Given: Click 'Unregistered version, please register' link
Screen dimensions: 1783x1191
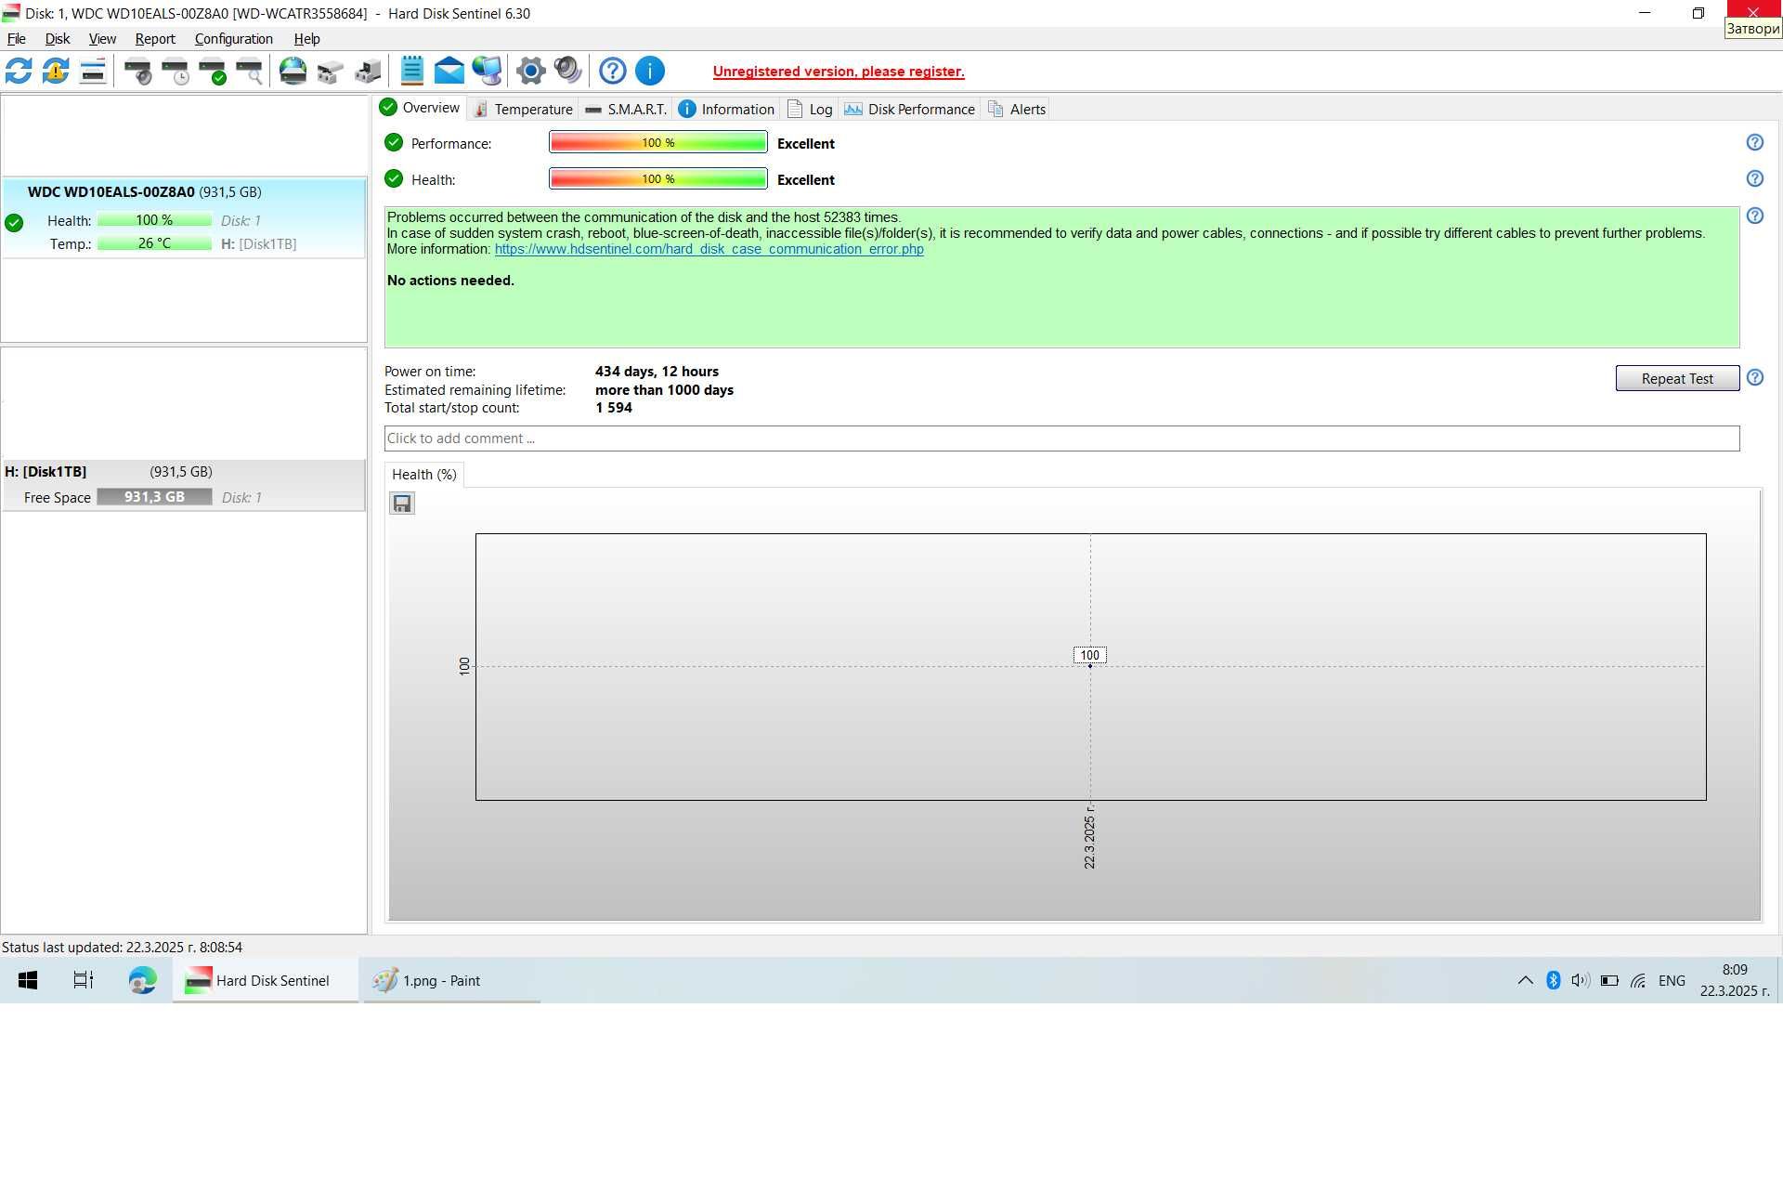Looking at the screenshot, I should click(839, 72).
